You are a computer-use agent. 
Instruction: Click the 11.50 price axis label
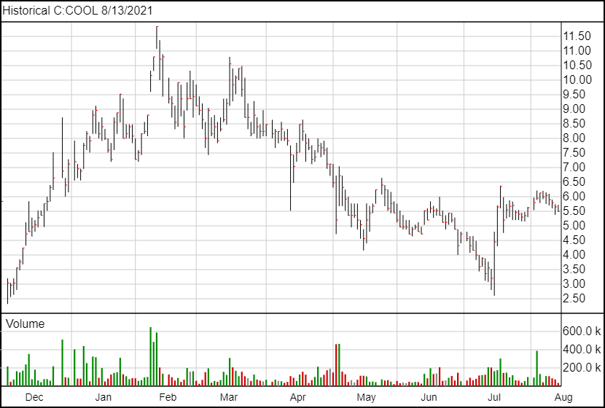577,36
